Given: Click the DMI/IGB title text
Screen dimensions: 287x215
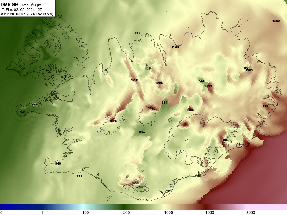Looking at the screenshot, I should (9, 5).
